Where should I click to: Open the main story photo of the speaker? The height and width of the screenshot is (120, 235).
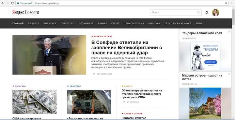click(x=49, y=55)
